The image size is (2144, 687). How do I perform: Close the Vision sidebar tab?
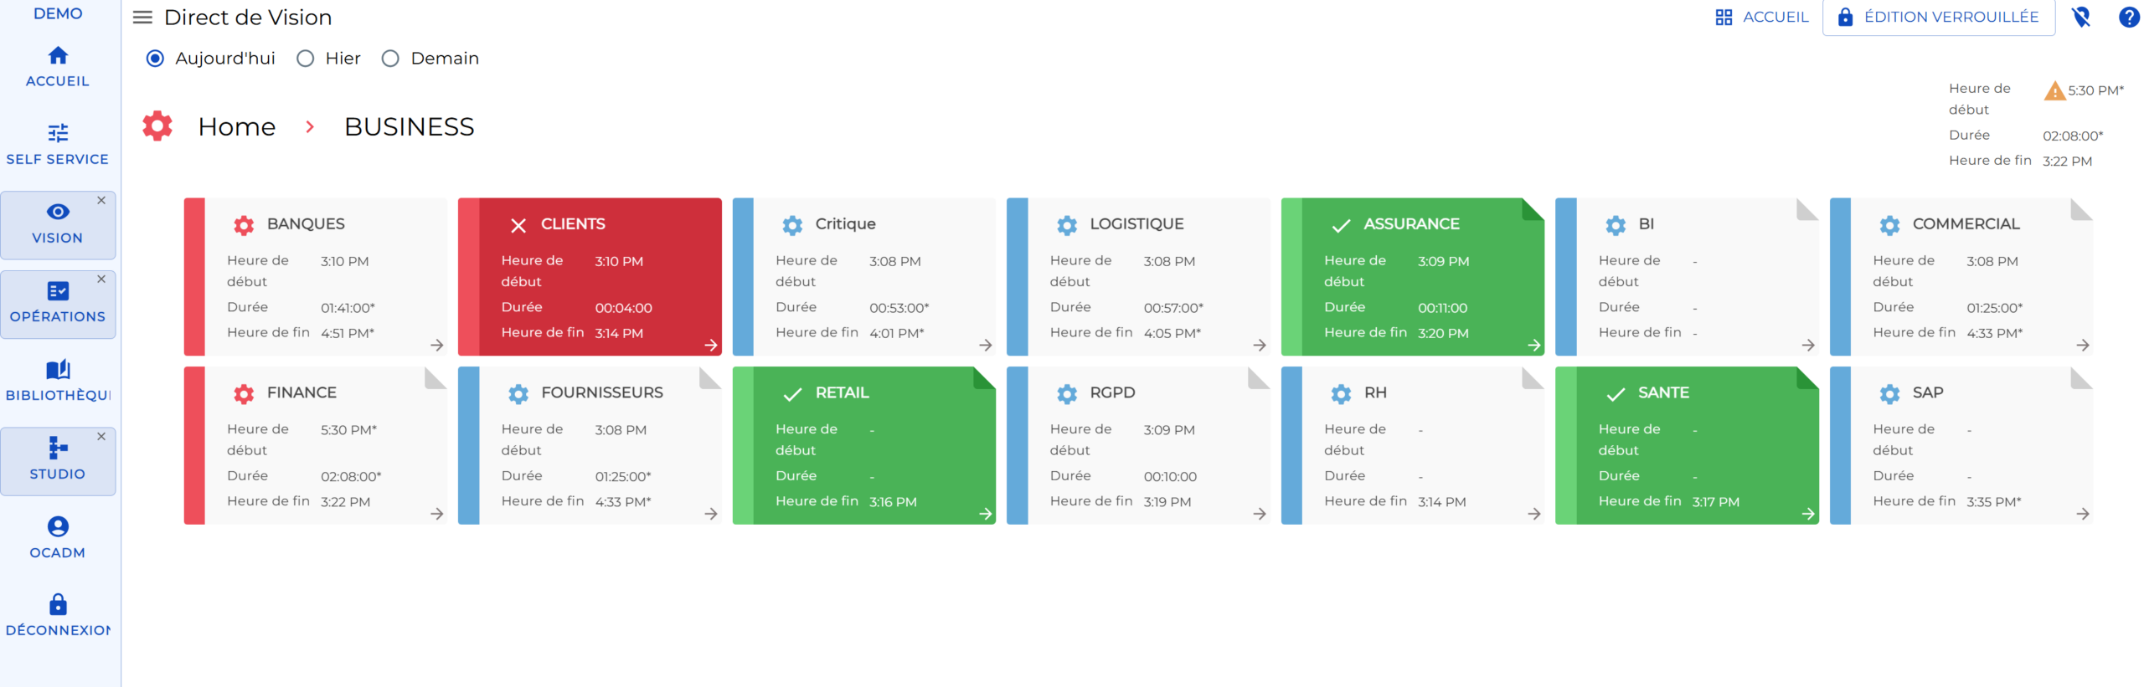101,201
